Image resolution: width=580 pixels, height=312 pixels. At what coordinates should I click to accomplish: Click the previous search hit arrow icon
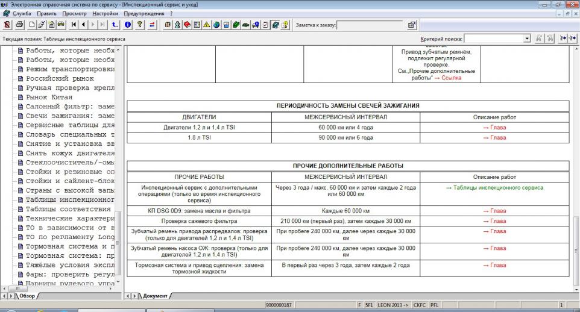click(x=563, y=38)
